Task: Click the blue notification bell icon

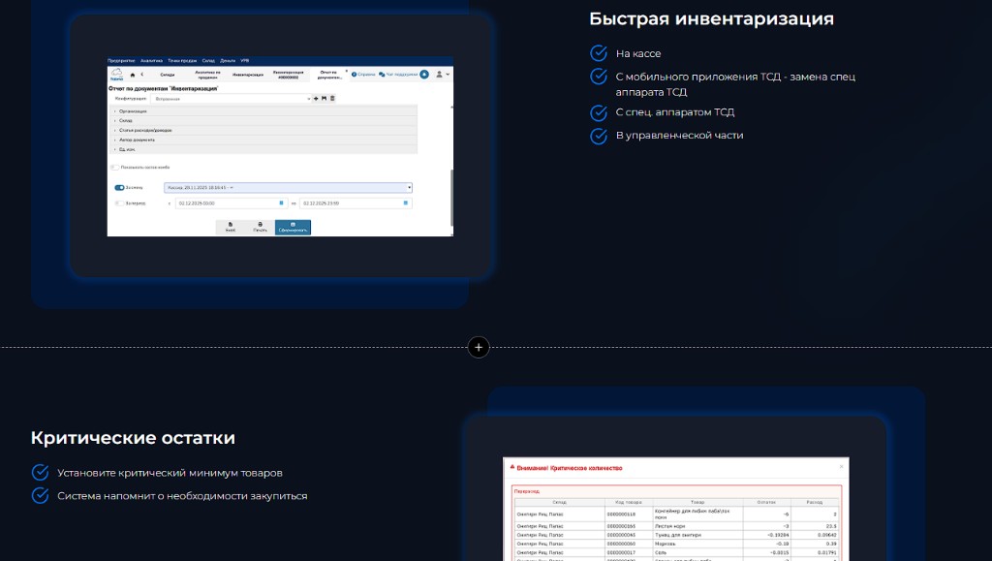Action: tap(424, 75)
